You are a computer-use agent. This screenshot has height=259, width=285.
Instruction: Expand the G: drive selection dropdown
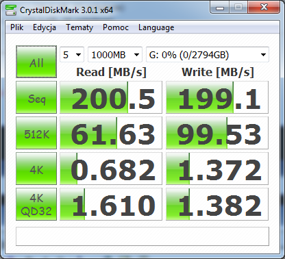(208, 55)
